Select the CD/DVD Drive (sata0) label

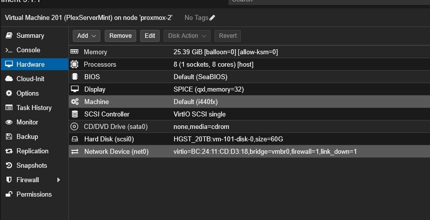(x=116, y=127)
